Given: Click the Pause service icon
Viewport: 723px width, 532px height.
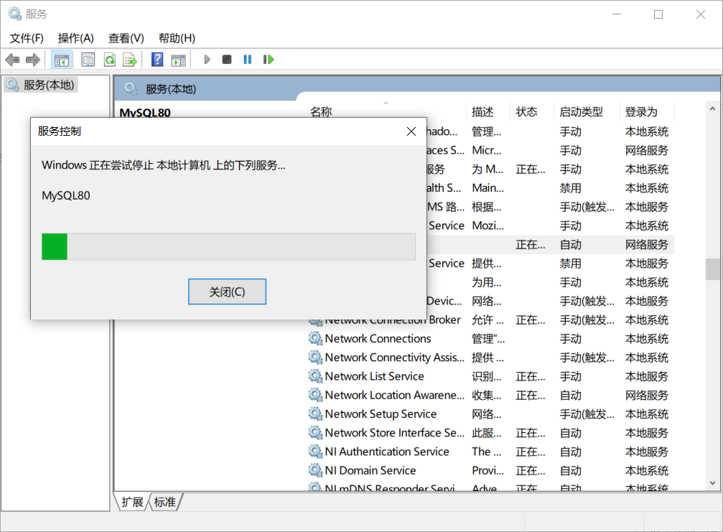Looking at the screenshot, I should pos(248,60).
